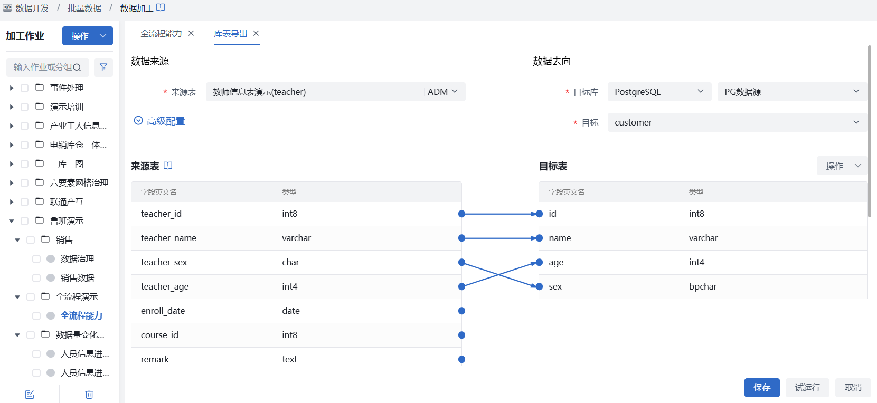Click the source connector dot for enroll_date
The width and height of the screenshot is (877, 403).
(461, 311)
